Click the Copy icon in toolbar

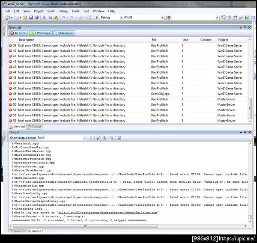50,18
